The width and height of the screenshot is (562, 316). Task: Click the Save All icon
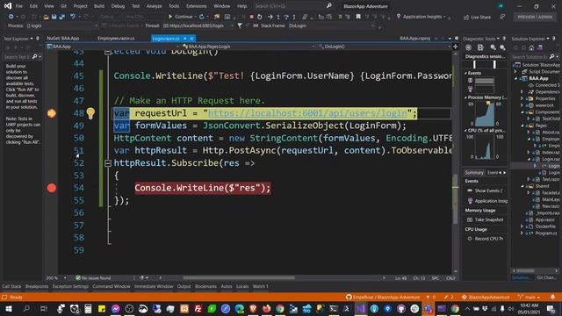(61, 17)
